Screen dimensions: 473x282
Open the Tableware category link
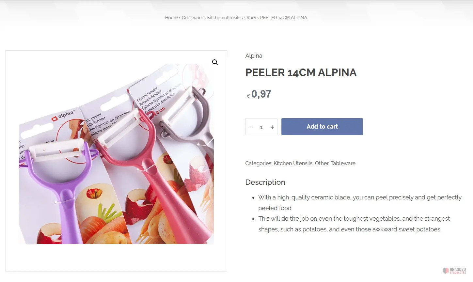coord(343,163)
